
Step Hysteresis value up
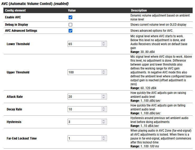pyautogui.click(x=104, y=121)
